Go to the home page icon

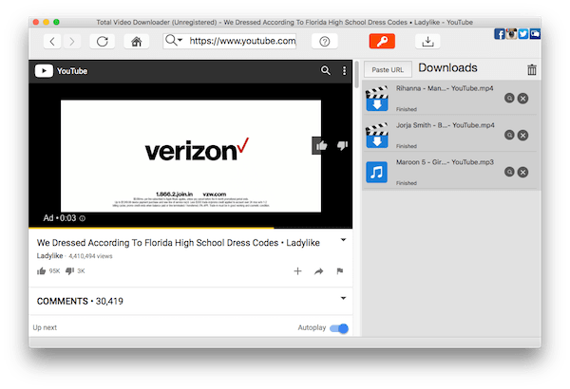137,42
